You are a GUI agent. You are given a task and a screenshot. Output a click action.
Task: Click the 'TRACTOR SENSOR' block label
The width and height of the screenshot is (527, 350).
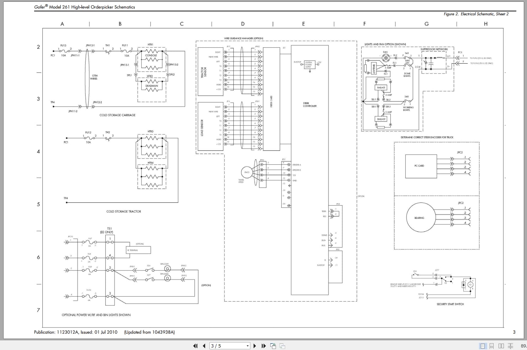(203, 73)
